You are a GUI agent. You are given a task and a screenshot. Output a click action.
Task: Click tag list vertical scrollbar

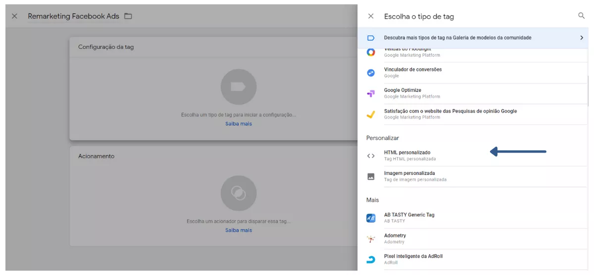[x=588, y=90]
